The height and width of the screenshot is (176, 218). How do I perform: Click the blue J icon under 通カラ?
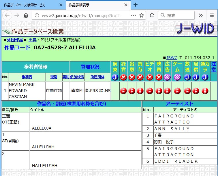205,77
